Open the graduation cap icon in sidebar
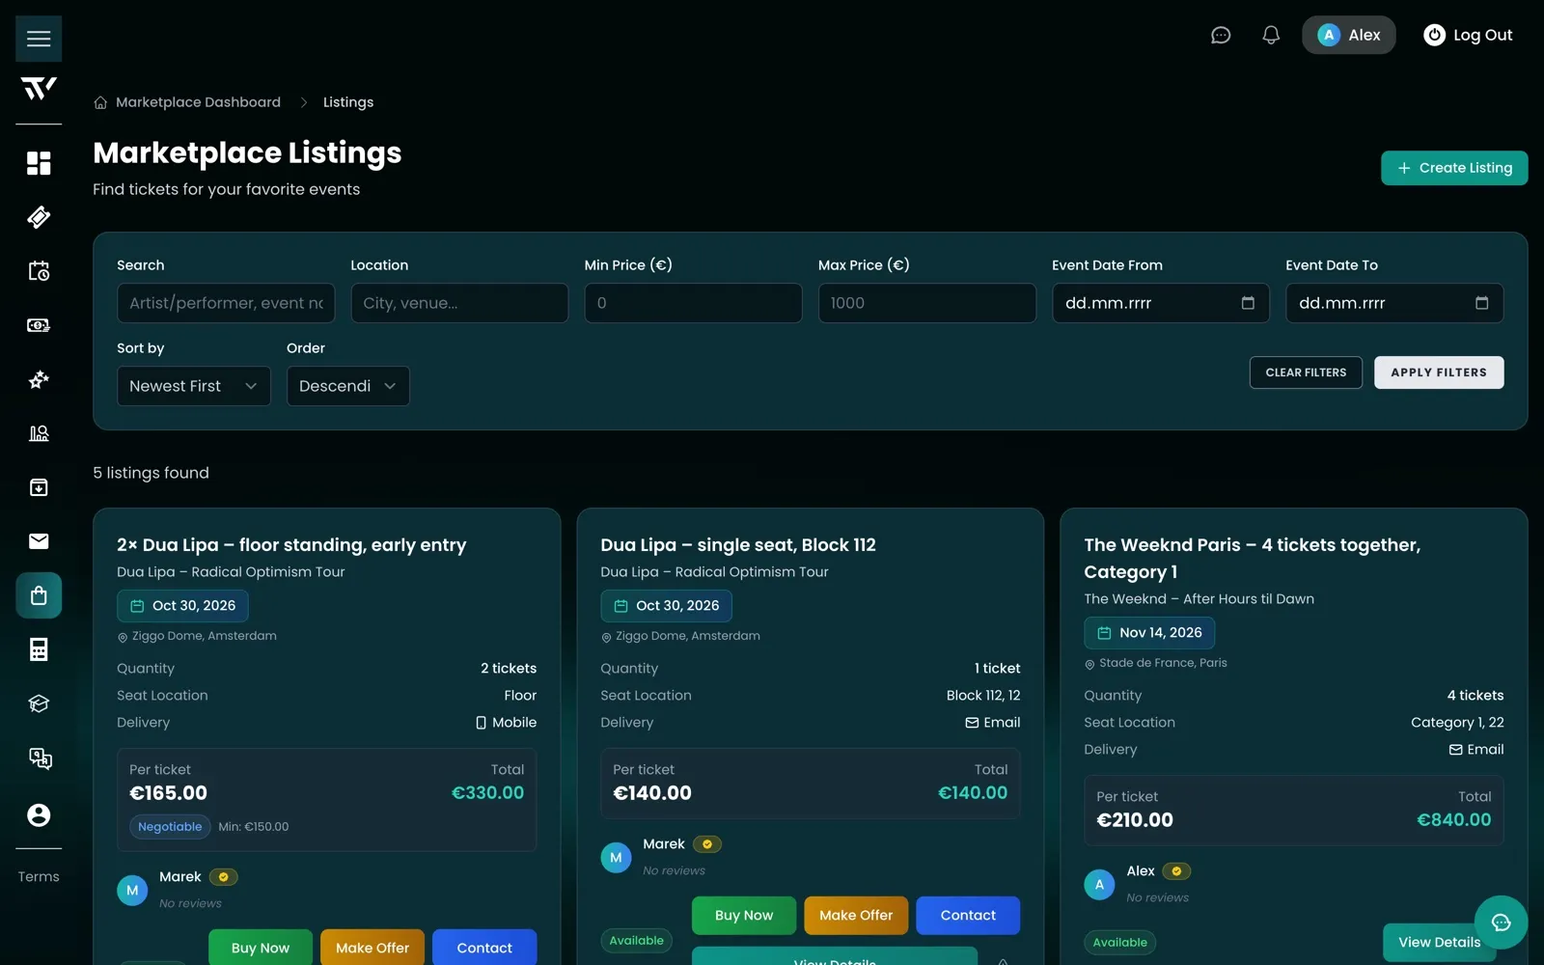 tap(39, 703)
